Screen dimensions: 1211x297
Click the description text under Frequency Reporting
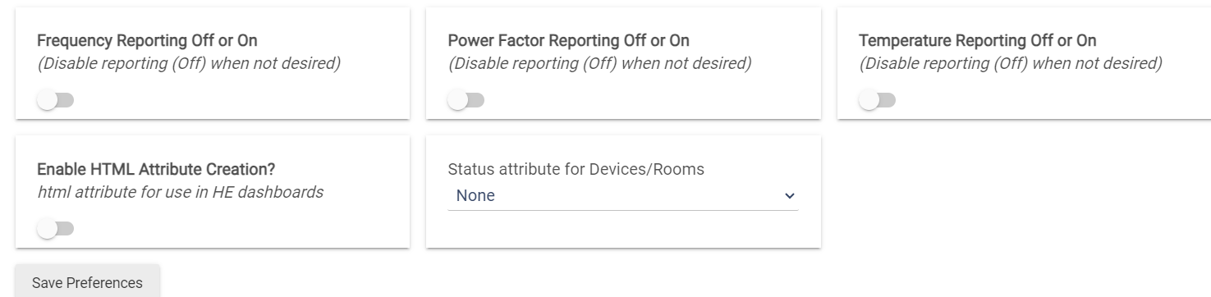pos(189,64)
